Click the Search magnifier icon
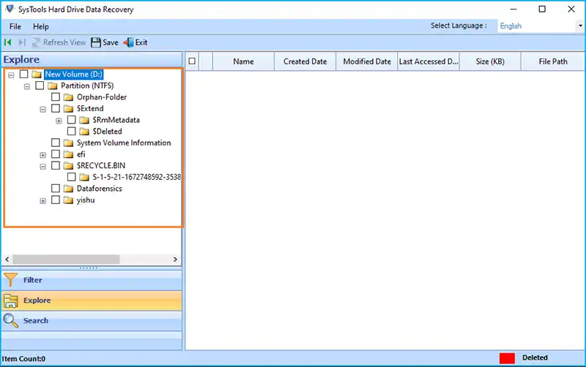Viewport: 586px width, 367px height. [10, 320]
